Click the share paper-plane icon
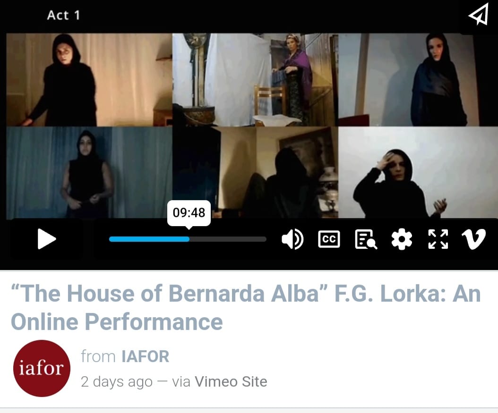This screenshot has width=498, height=413. point(478,14)
